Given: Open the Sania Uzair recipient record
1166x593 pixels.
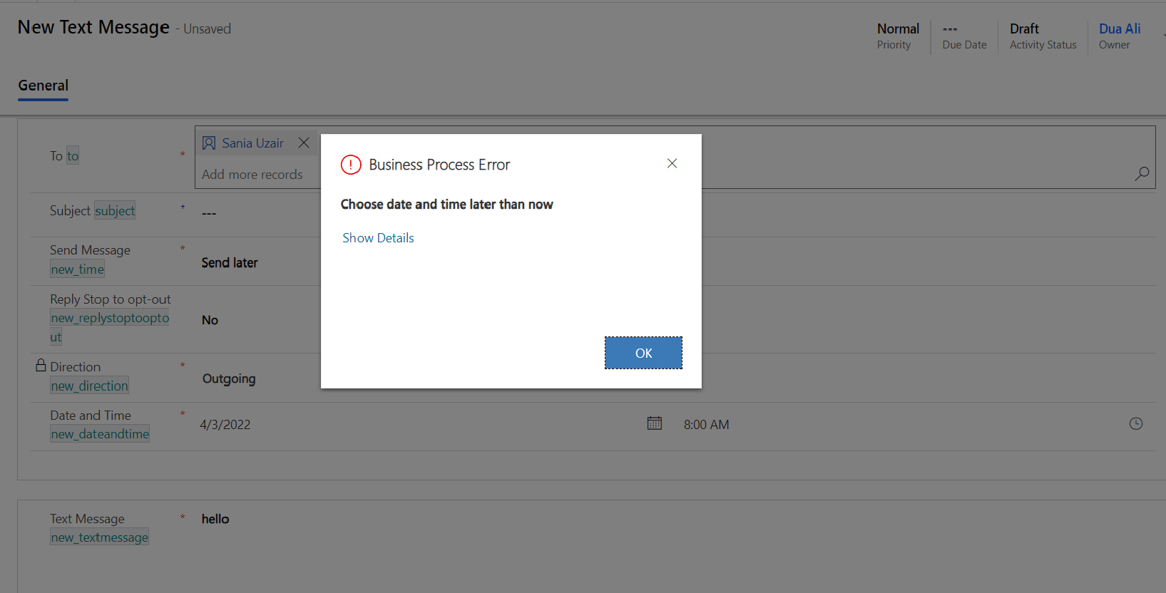Looking at the screenshot, I should coord(252,143).
